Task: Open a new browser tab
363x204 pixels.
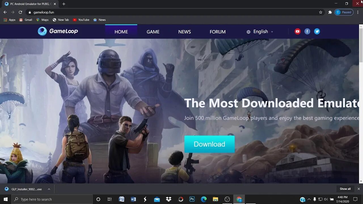Action: (x=64, y=4)
